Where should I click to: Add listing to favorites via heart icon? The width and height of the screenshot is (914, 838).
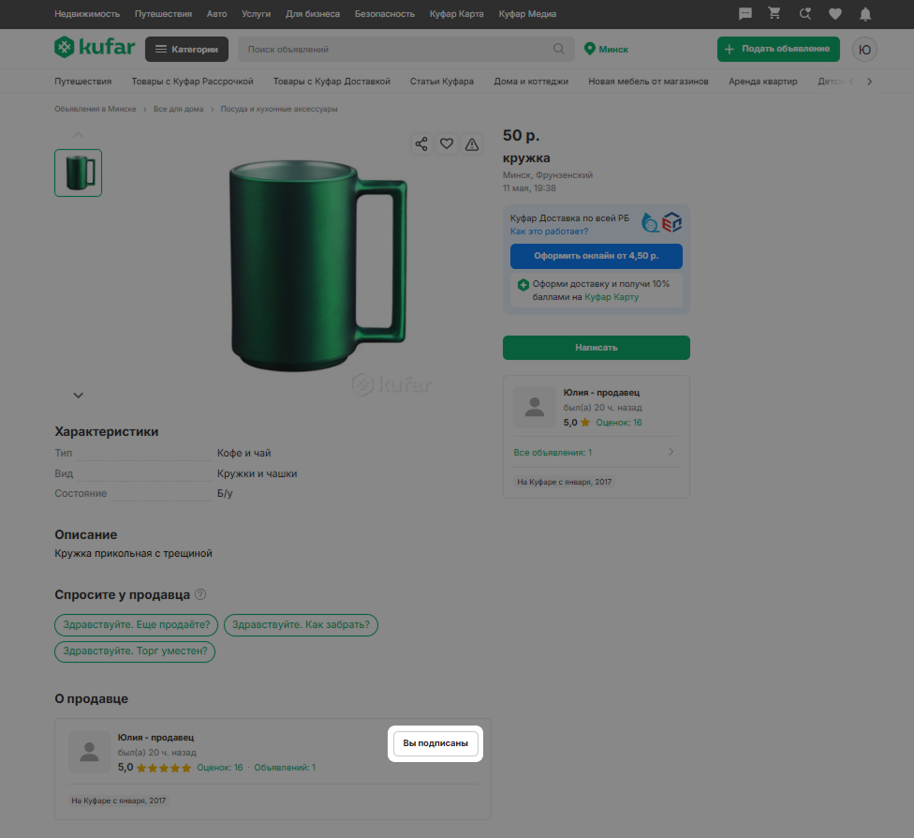[447, 143]
